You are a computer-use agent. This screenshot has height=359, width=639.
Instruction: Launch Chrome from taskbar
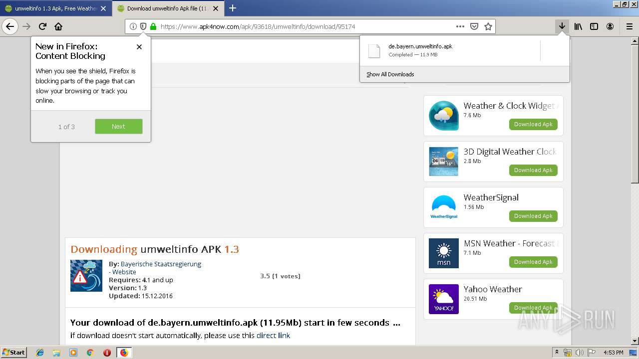pyautogui.click(x=90, y=353)
